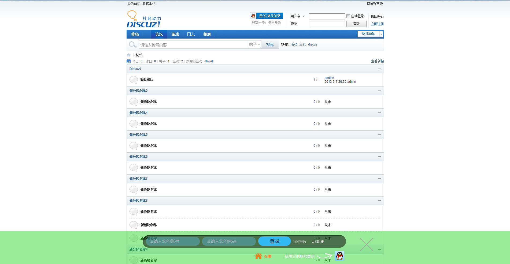Click the blue 登录 button in the bottom bar
This screenshot has height=264, width=510.
275,241
